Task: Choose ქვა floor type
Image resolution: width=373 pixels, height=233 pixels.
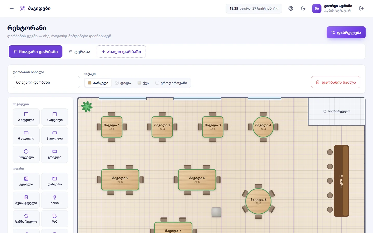Action: click(x=143, y=83)
